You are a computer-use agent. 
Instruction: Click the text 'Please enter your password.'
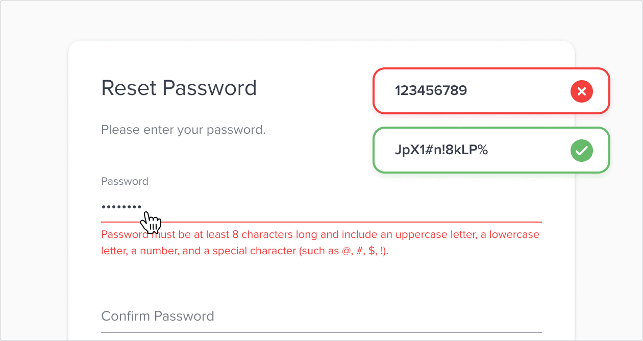point(183,130)
